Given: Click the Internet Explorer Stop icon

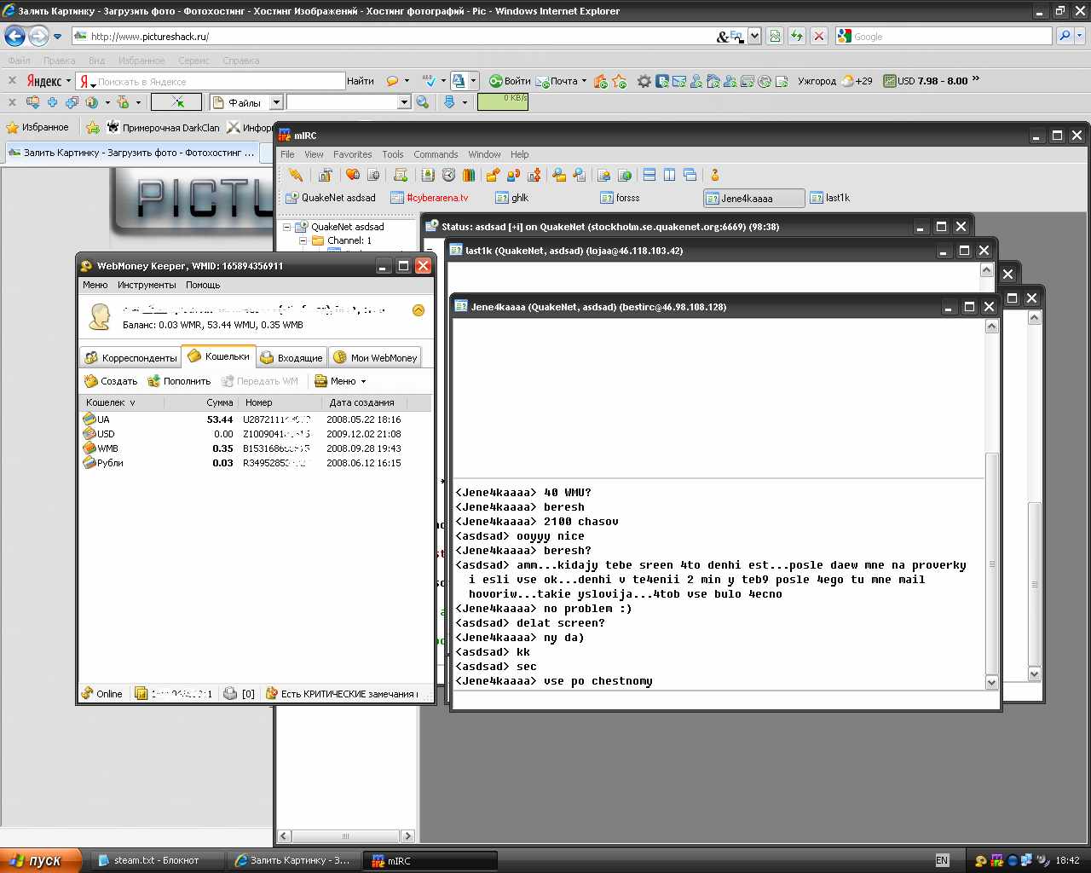Looking at the screenshot, I should pos(819,36).
